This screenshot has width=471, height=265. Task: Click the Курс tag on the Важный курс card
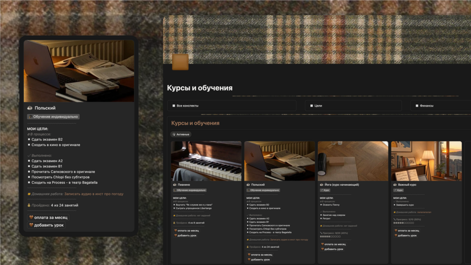pyautogui.click(x=398, y=190)
